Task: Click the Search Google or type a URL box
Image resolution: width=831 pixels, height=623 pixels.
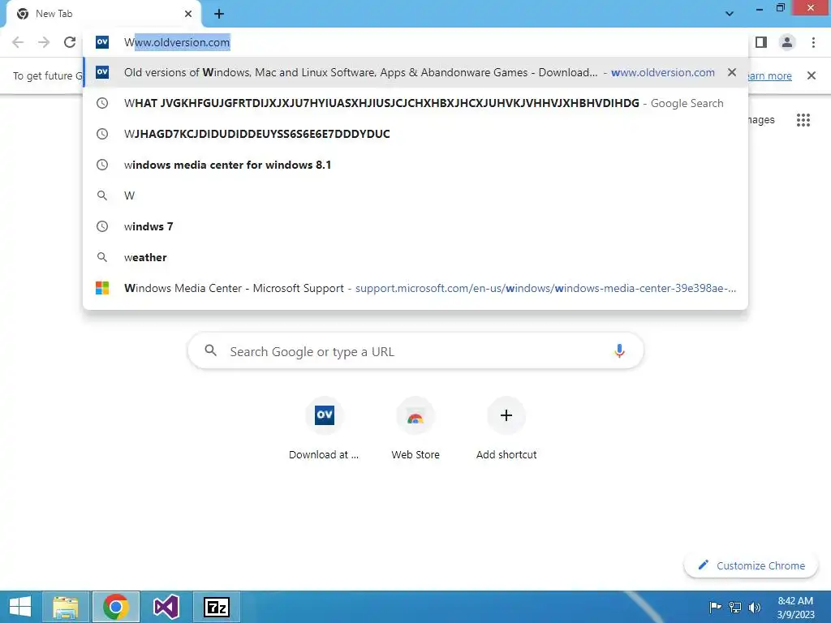Action: coord(415,350)
